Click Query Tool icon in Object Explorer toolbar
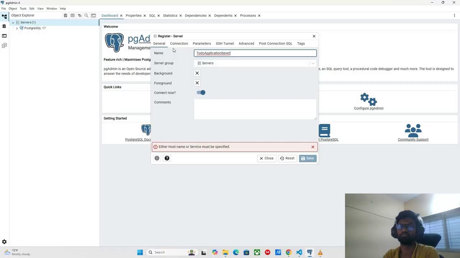460x258 pixels. coord(65,15)
